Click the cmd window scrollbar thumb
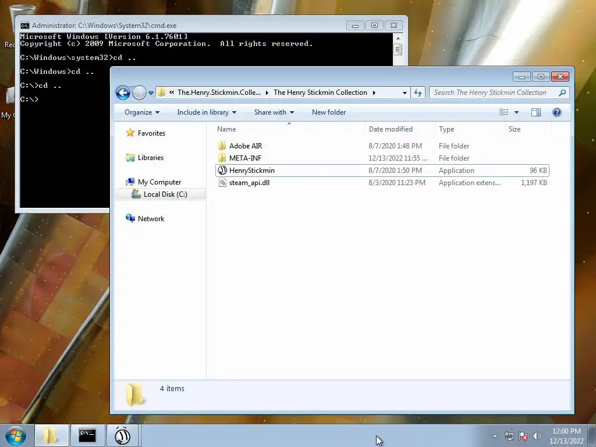 [x=398, y=49]
